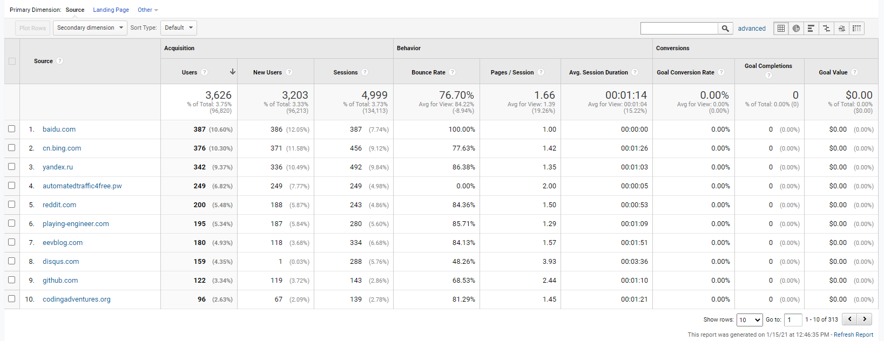
Task: Sort table by Bounce Rate column
Action: (428, 72)
